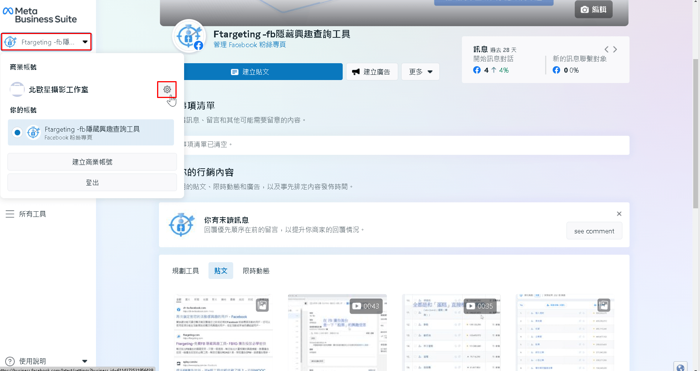Click the page title Ftargeting -fb隱藏興趣查詢工具

(282, 34)
